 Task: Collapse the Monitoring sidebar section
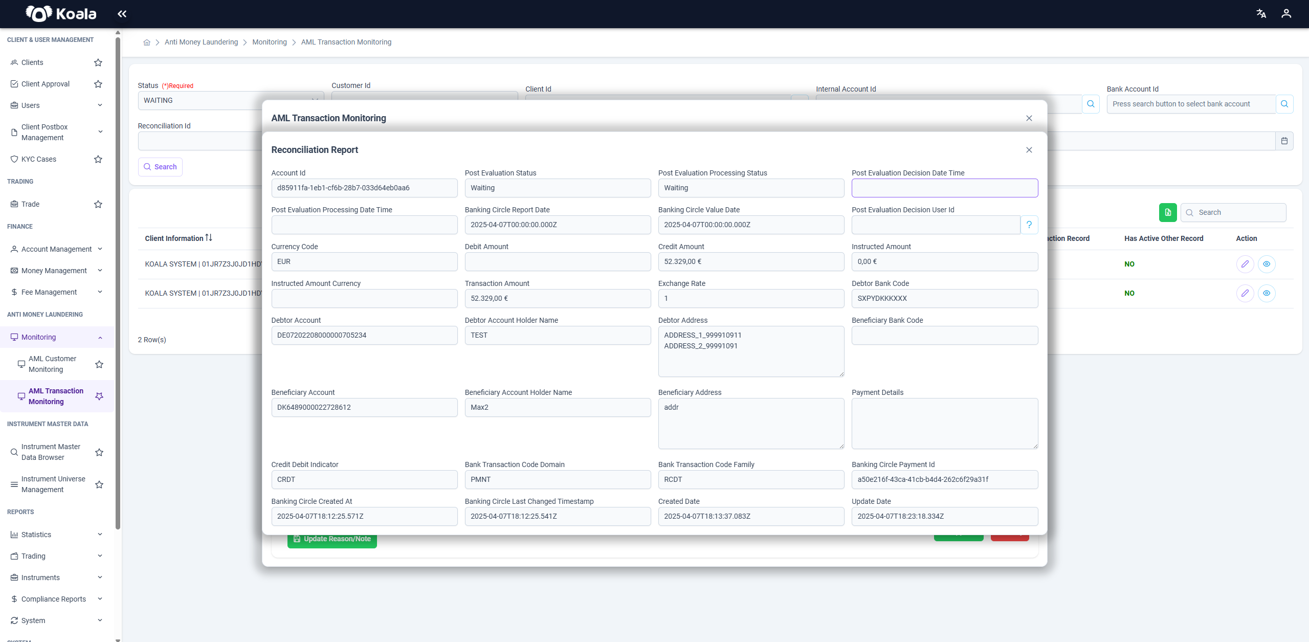pos(57,337)
